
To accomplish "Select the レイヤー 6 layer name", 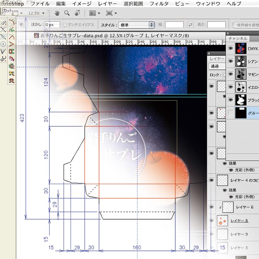I will coord(245,207).
